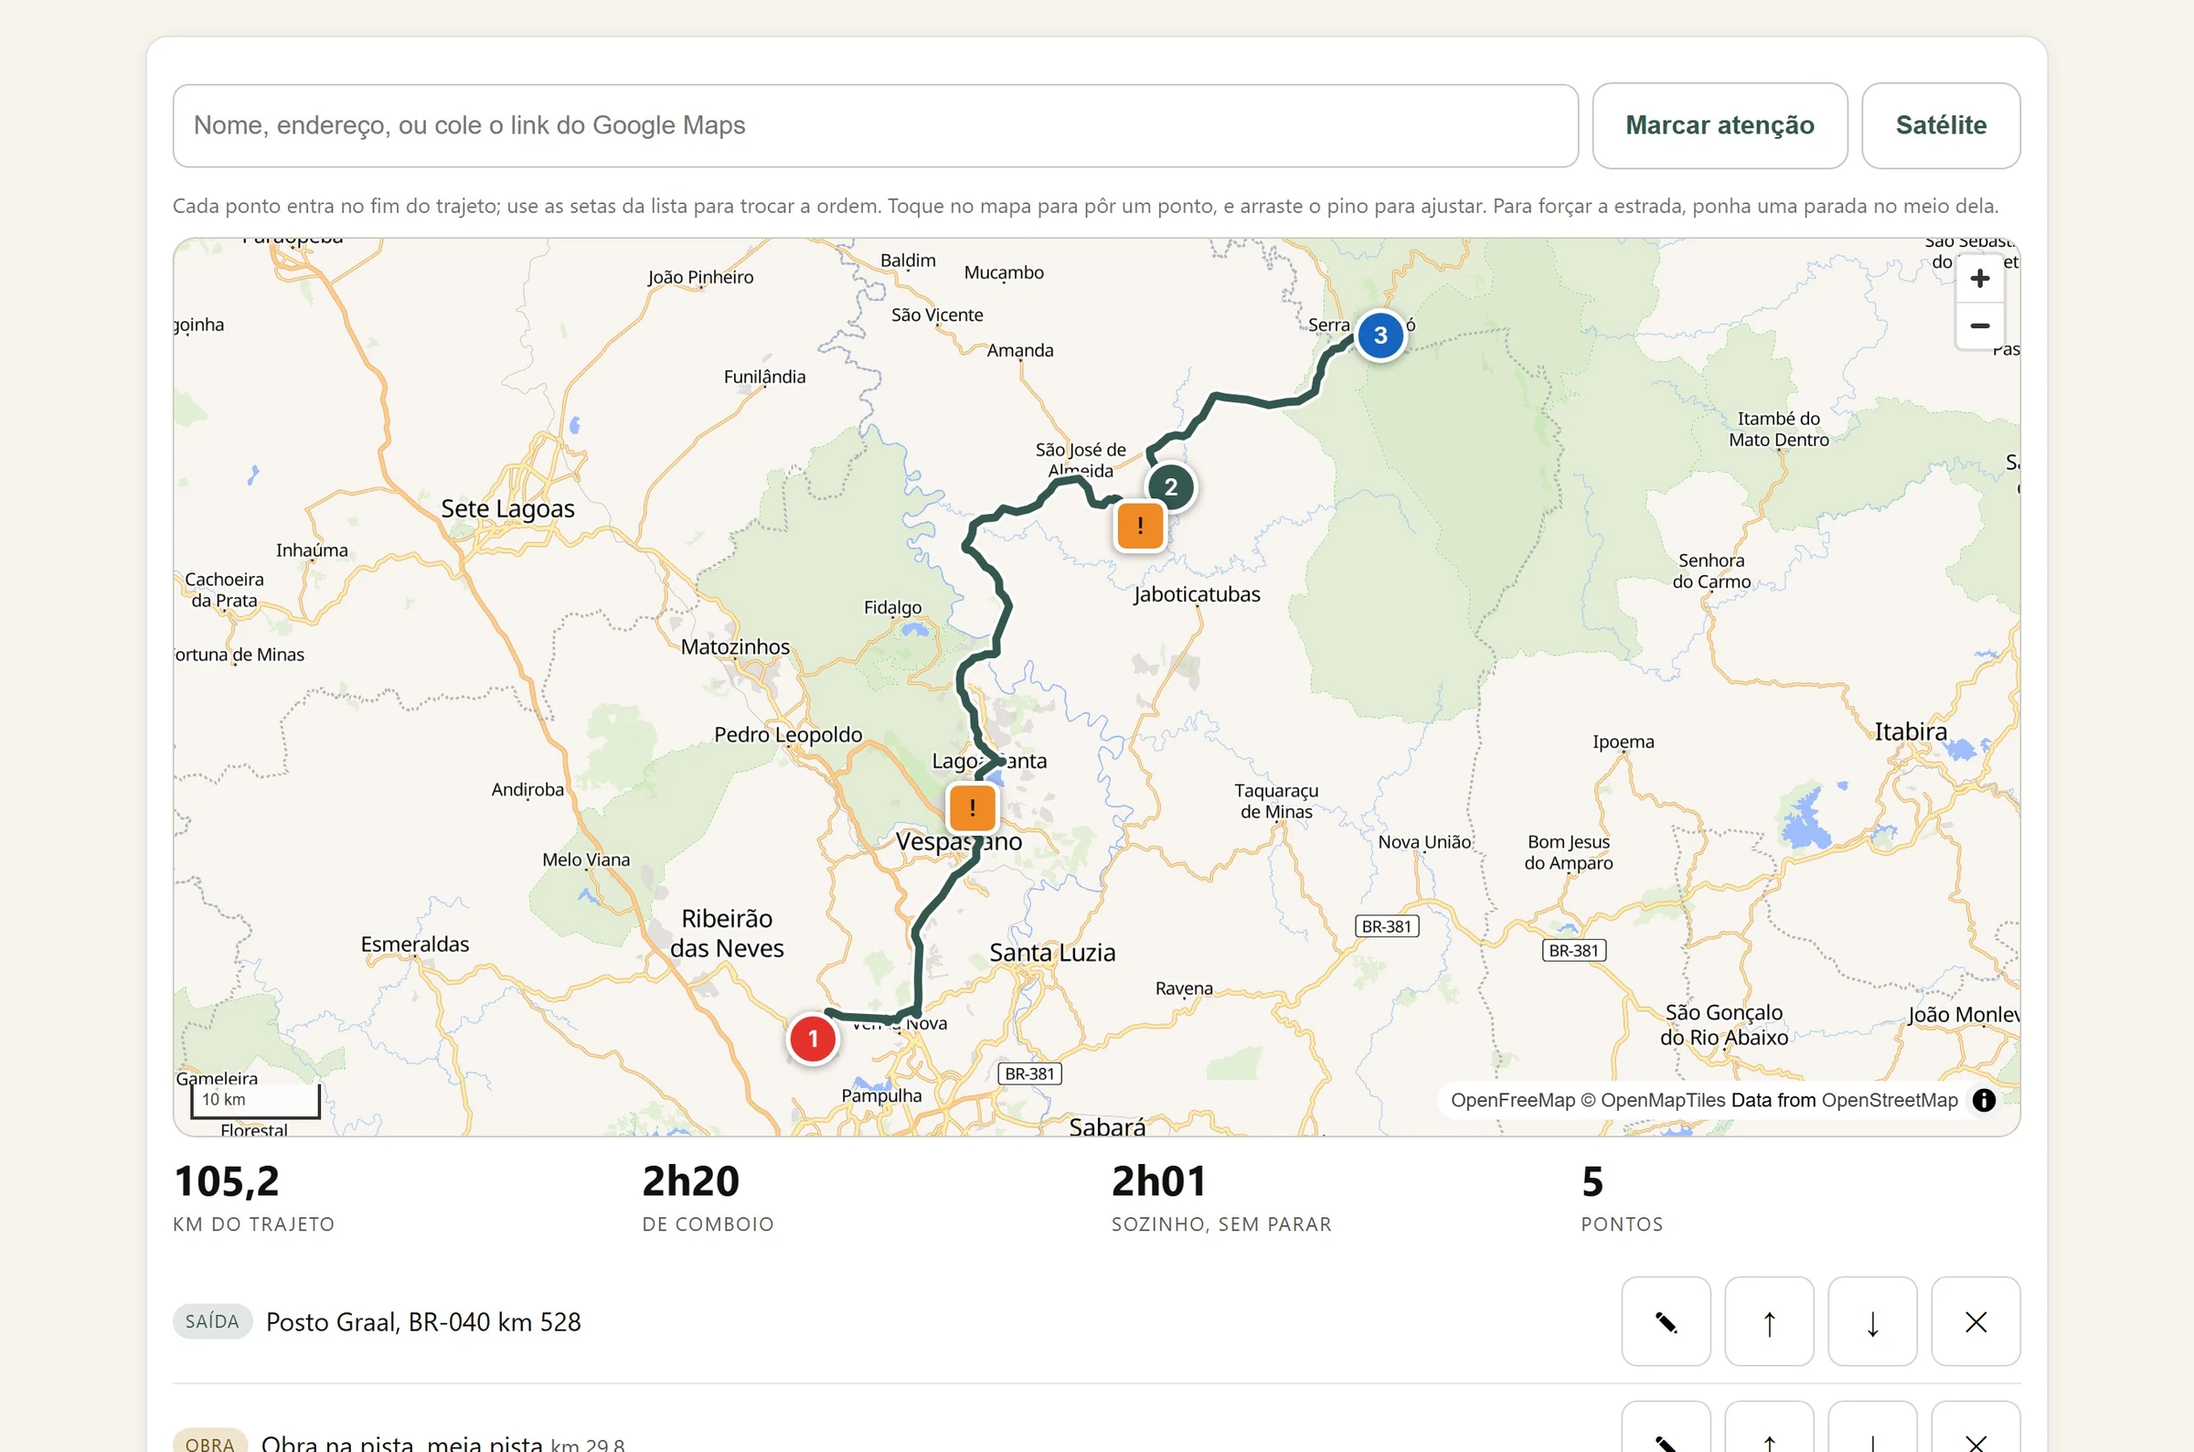Zoom in on the map

tap(1979, 279)
